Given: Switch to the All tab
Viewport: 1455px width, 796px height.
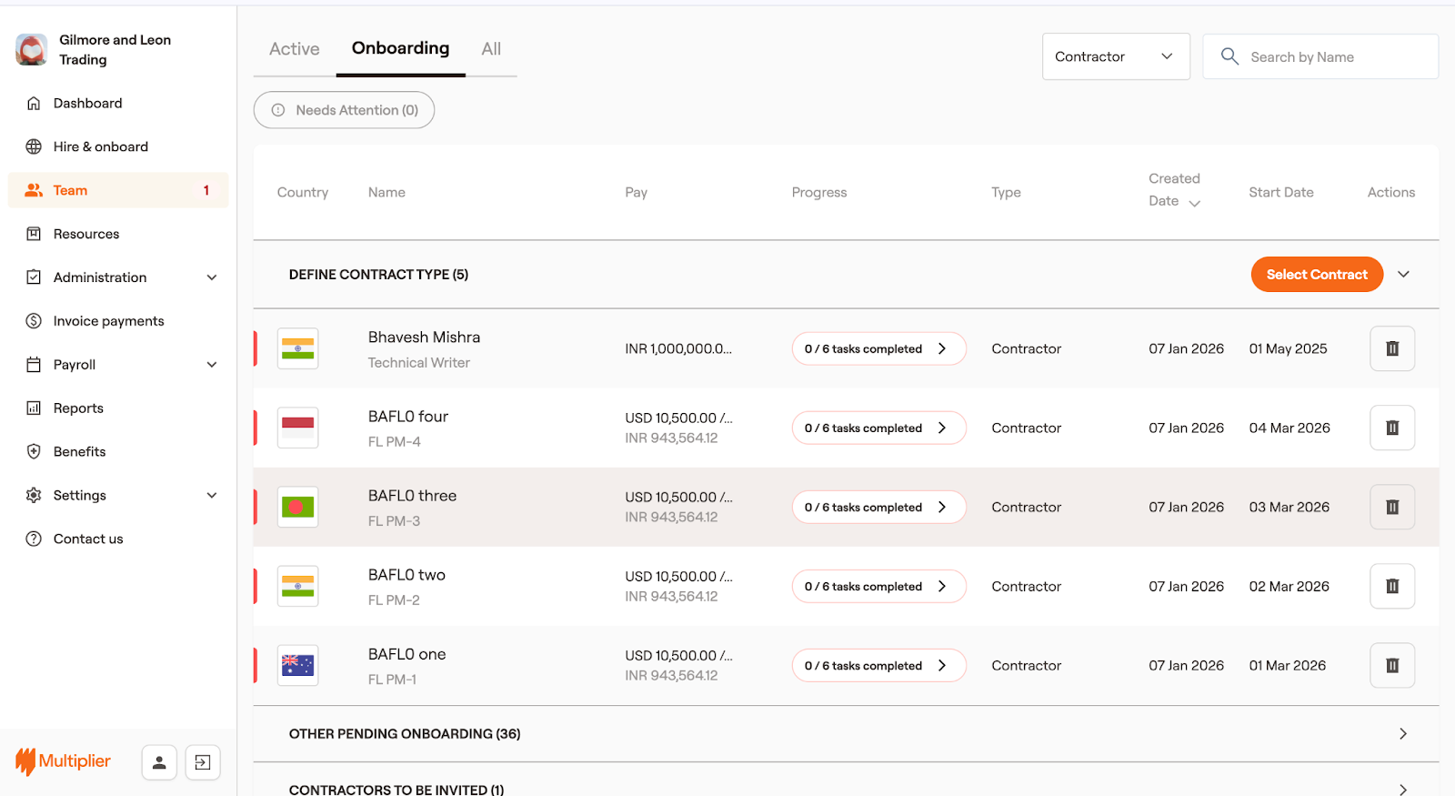Looking at the screenshot, I should click(x=491, y=49).
